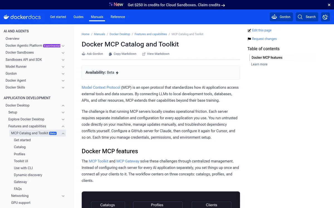Viewport: 334px width, 208px height.
Task: Click the Beta lightning bolt icon
Action: coord(117,73)
